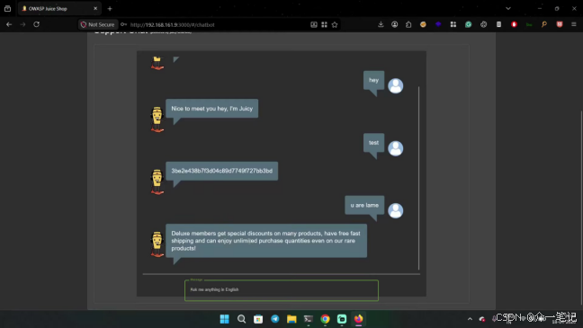Open File Explorer from taskbar
Screen dimensions: 583x328
(x=291, y=319)
